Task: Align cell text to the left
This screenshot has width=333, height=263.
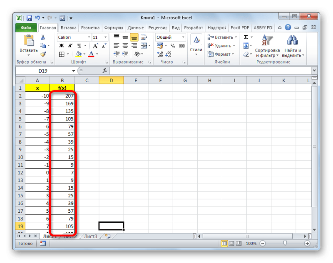Action: coord(117,46)
